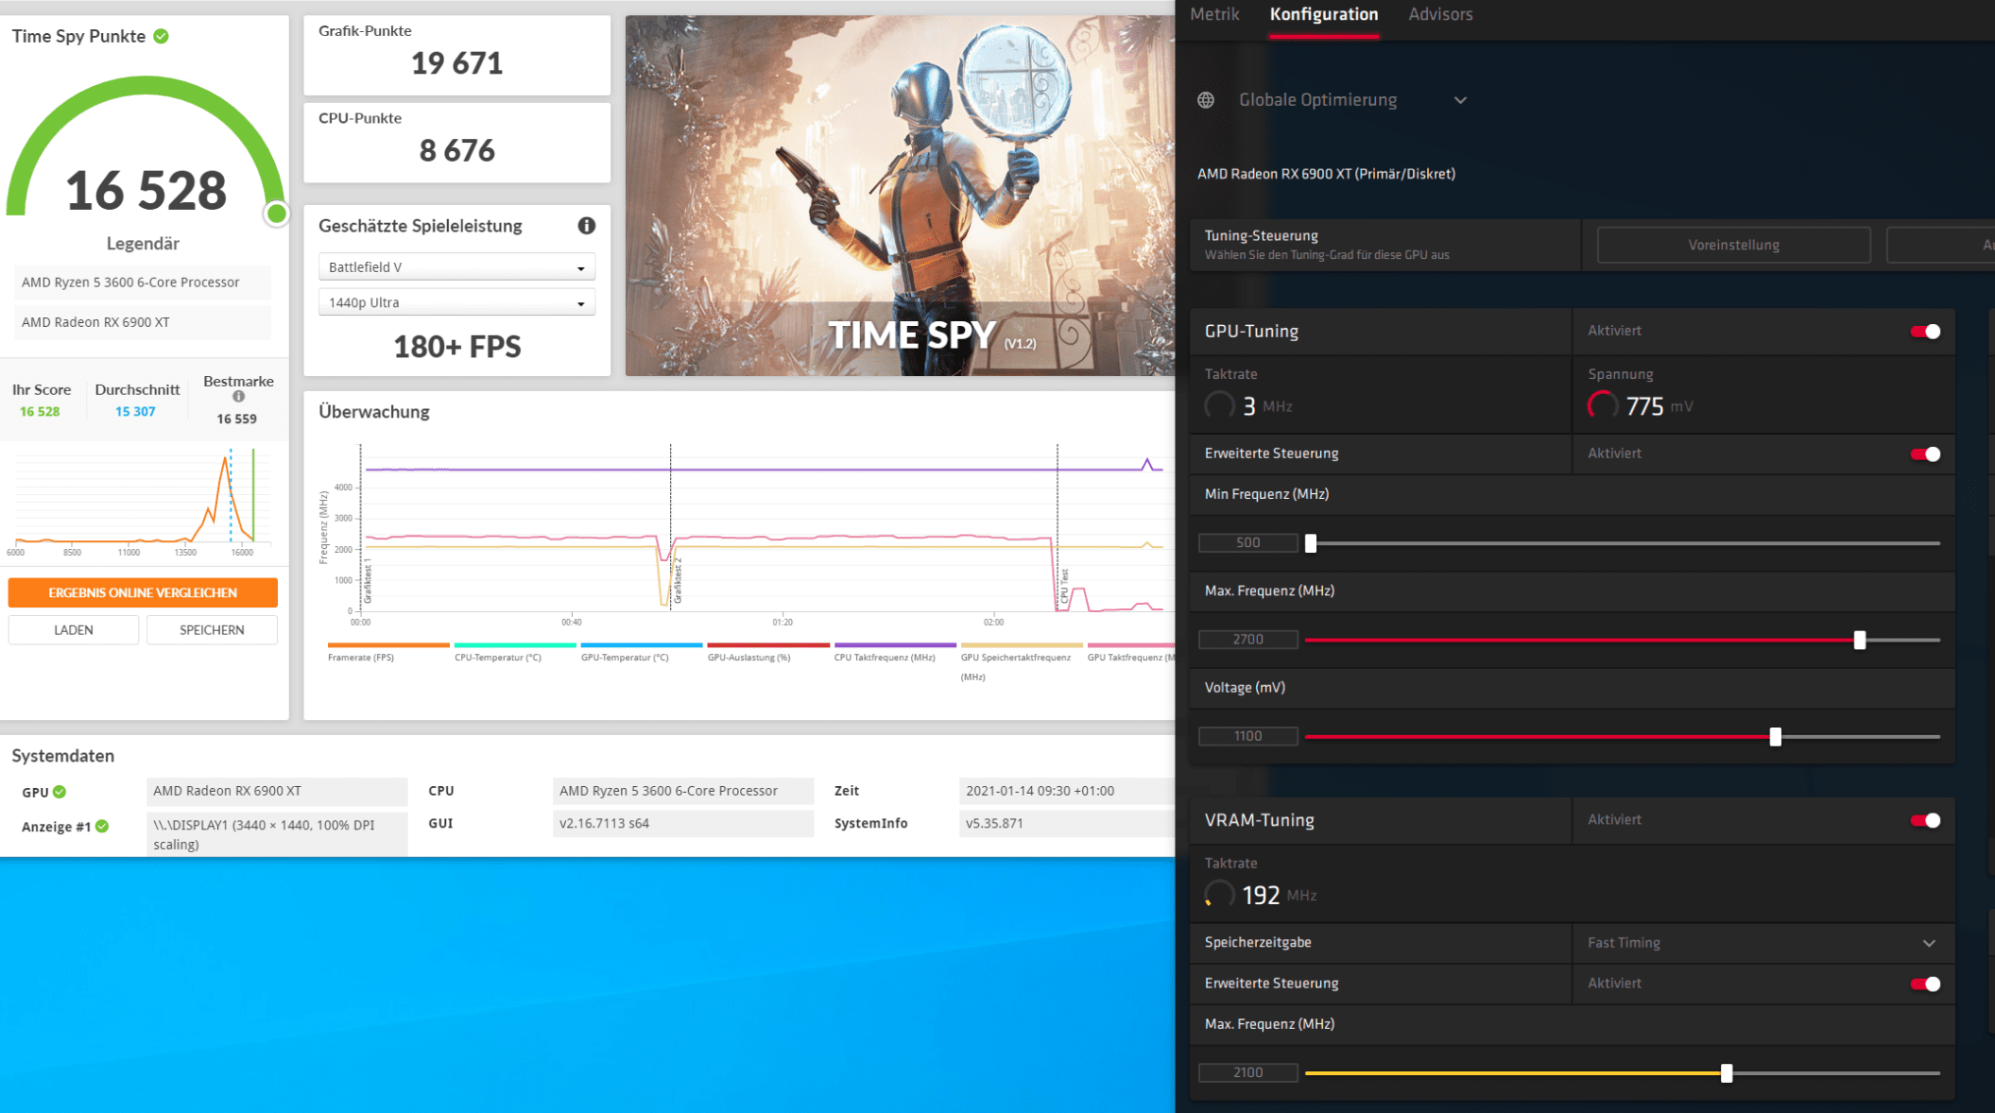Click the Grafik-Punkte score 19 671
The height and width of the screenshot is (1113, 1995).
pyautogui.click(x=456, y=63)
